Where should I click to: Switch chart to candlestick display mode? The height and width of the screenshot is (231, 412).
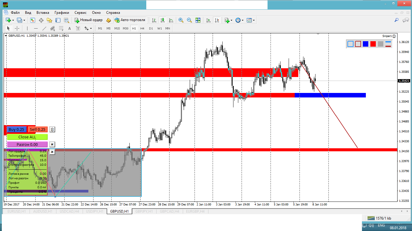(x=163, y=20)
